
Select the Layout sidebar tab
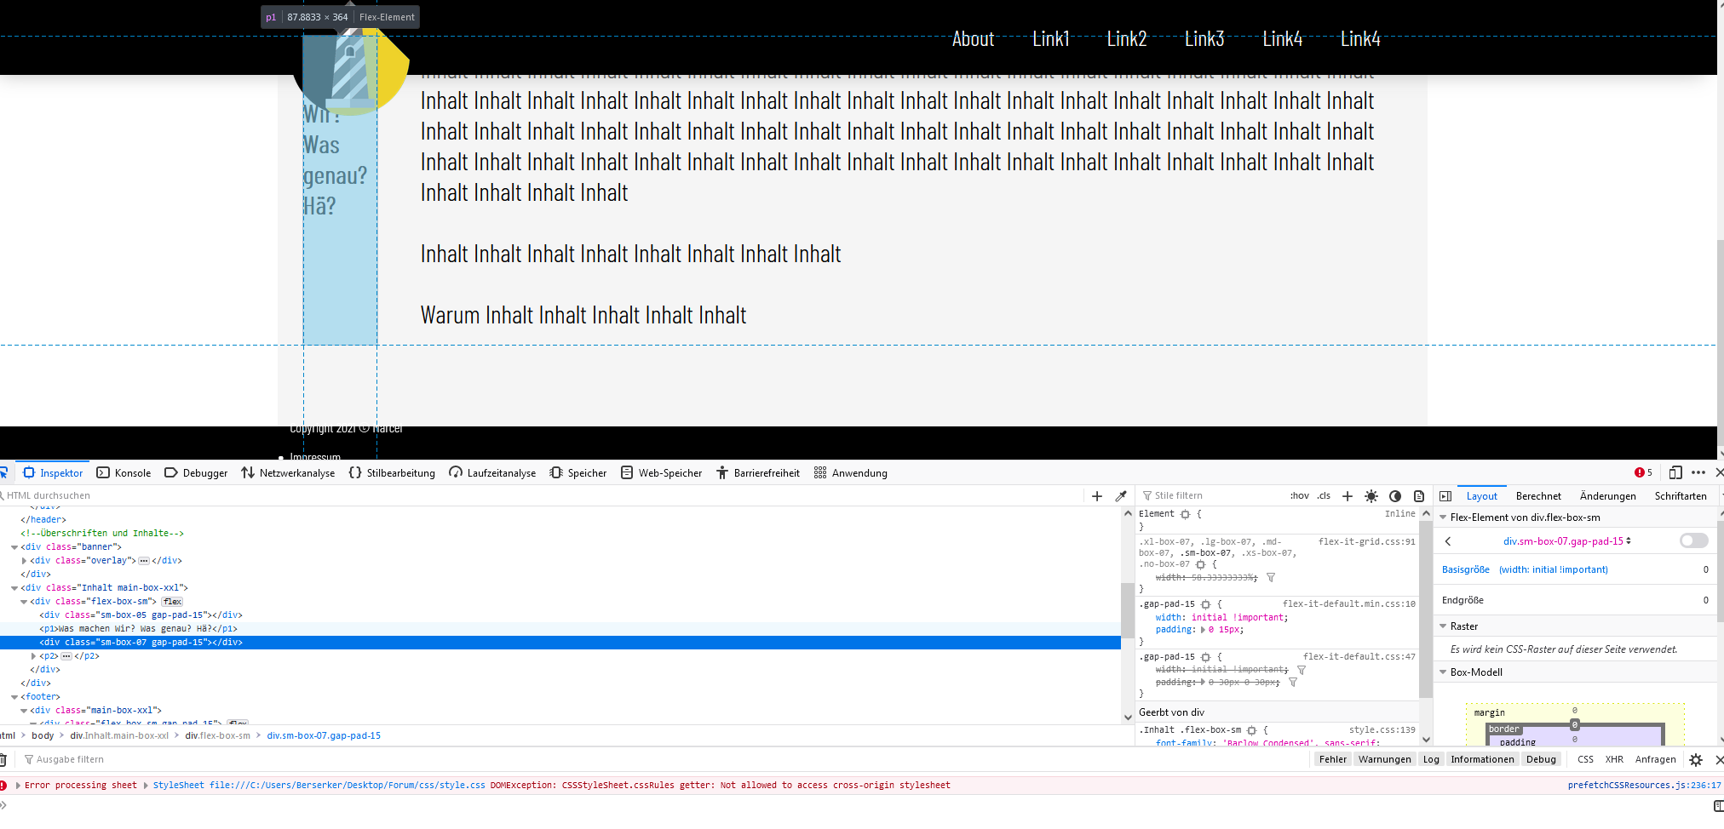(1481, 496)
